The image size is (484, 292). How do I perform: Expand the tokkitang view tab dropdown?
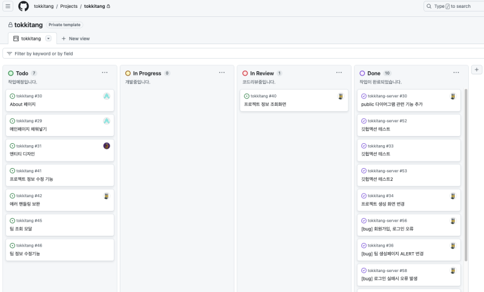[x=48, y=38]
